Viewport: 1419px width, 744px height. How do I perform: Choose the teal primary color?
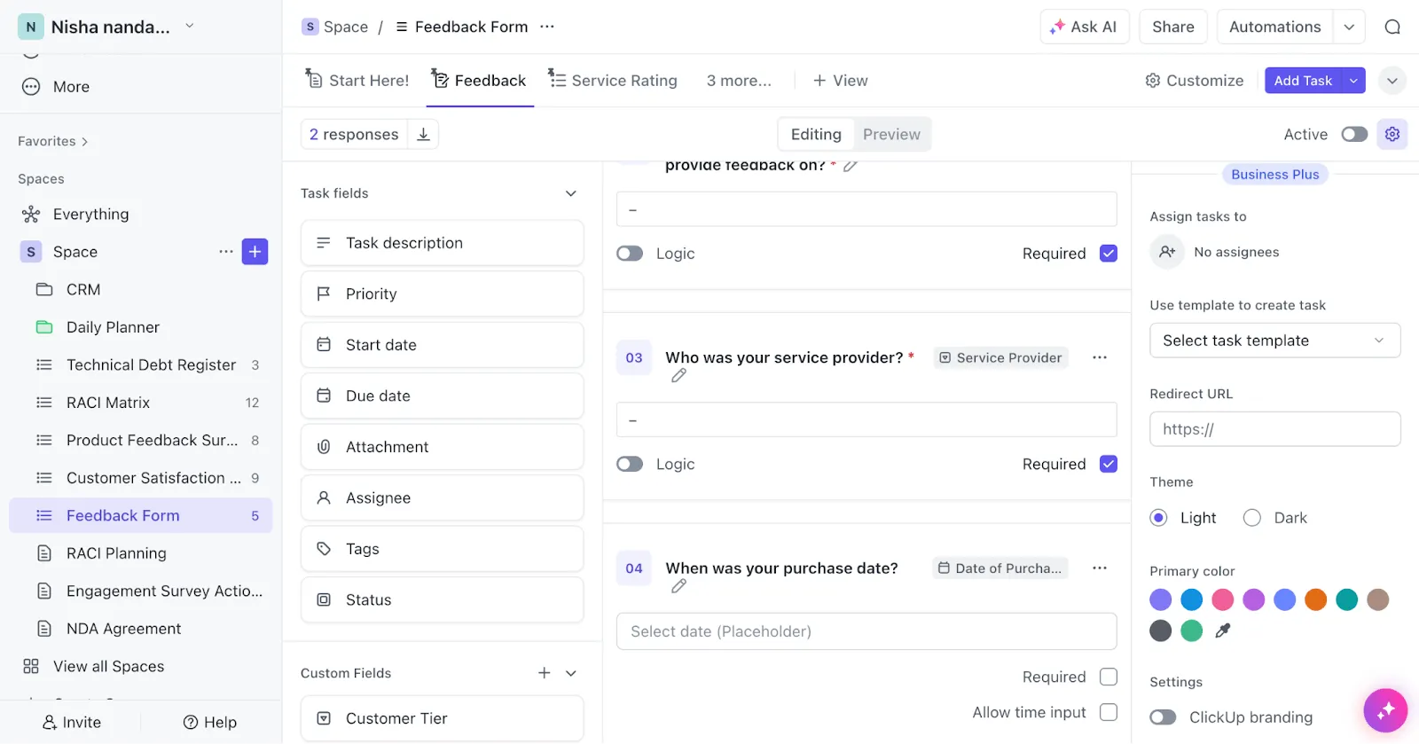[1346, 599]
